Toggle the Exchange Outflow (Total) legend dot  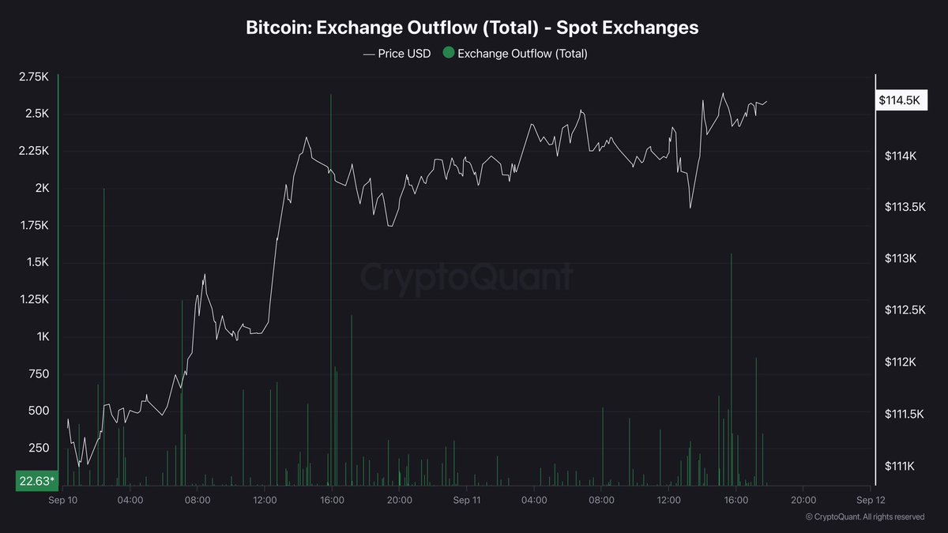(449, 54)
